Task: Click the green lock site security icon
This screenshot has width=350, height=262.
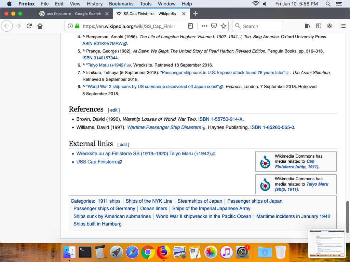Action: [x=77, y=26]
